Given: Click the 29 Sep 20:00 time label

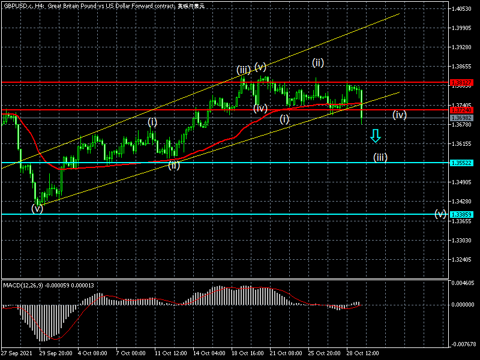Looking at the screenshot, I should coord(56,353).
